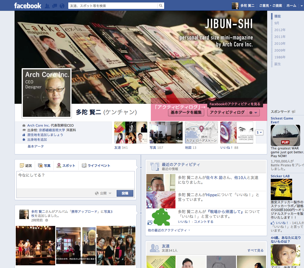Open ホーム in the top navigation
304x268 pixels.
click(291, 6)
